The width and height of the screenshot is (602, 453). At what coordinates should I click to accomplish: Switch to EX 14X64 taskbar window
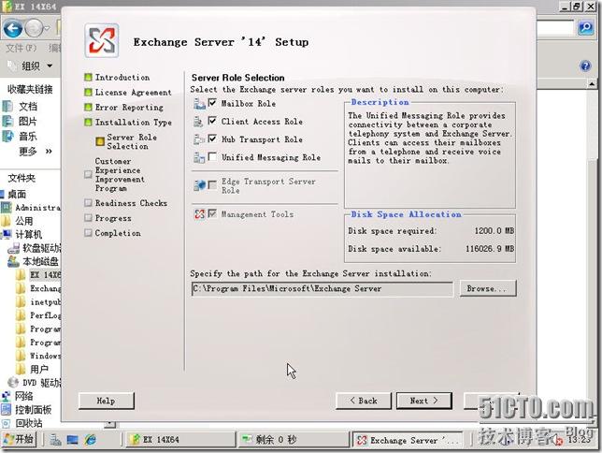point(180,440)
